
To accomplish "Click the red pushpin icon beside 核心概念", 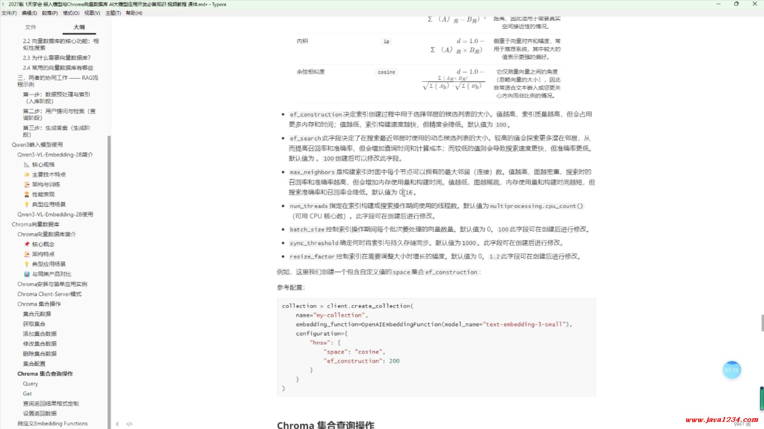I will point(27,244).
